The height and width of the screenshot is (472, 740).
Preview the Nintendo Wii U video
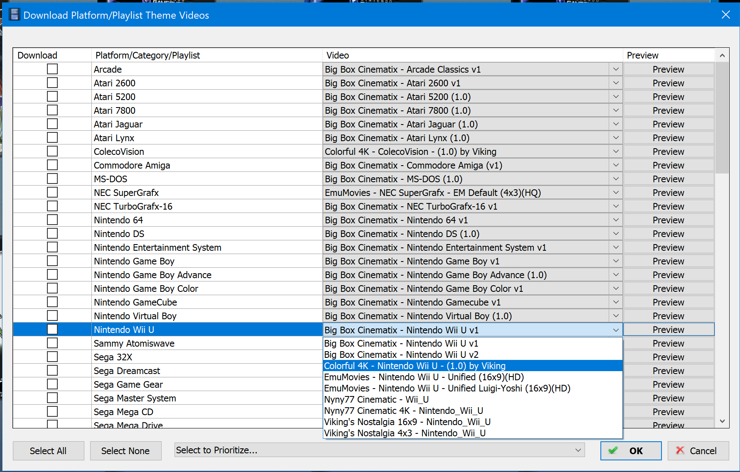pyautogui.click(x=669, y=330)
